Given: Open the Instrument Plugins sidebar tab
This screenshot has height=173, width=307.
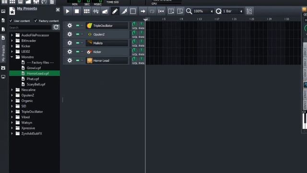Looking at the screenshot, I should pyautogui.click(x=3, y=11).
